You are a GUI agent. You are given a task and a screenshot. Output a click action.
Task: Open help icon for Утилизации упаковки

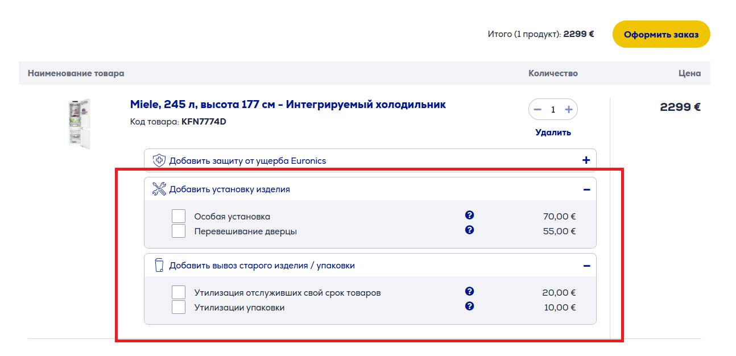pos(469,306)
